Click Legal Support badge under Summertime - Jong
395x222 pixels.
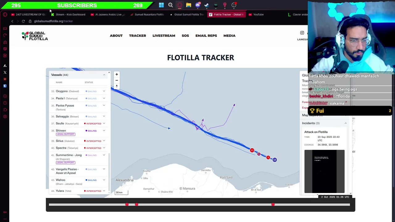point(65,162)
